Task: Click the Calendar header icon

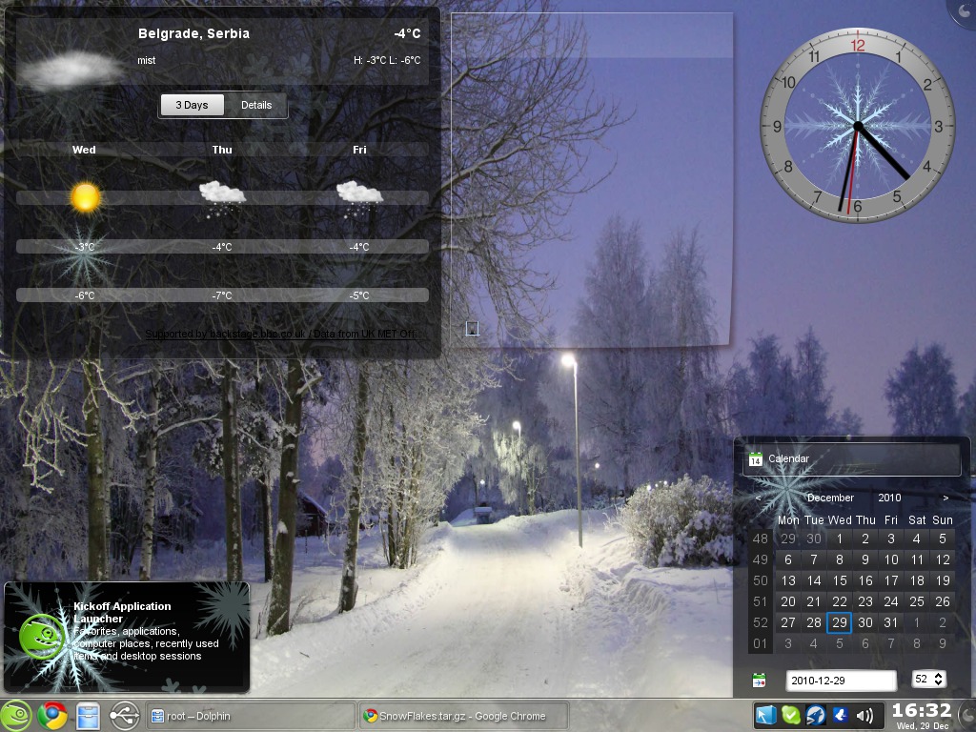Action: [755, 459]
